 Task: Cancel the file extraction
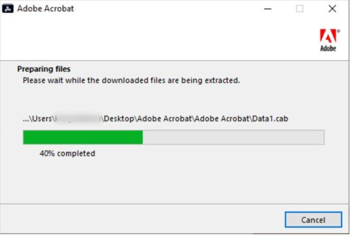tap(313, 220)
